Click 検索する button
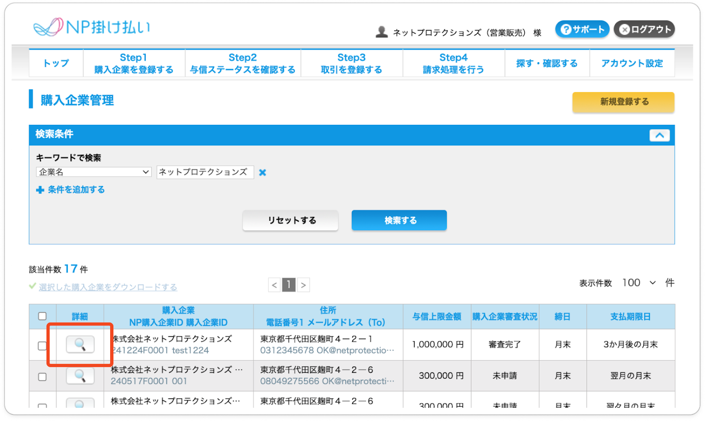This screenshot has height=421, width=705. click(399, 220)
